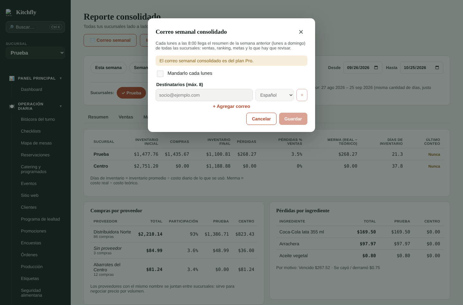Viewport: 463px width, 305px height.
Task: Click the Sin proveedor row
Action: coord(174,250)
